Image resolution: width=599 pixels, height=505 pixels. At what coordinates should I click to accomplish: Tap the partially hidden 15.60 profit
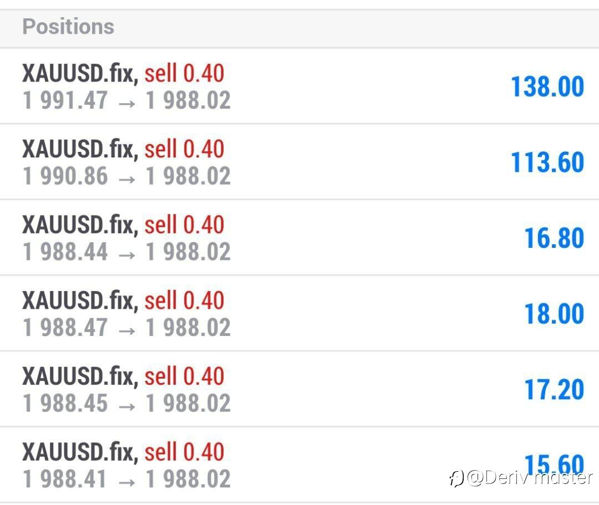tap(554, 462)
